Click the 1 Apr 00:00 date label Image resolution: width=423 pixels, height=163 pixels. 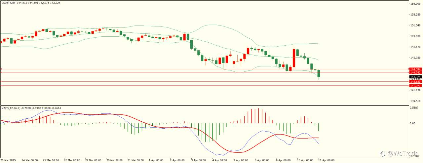155,160
